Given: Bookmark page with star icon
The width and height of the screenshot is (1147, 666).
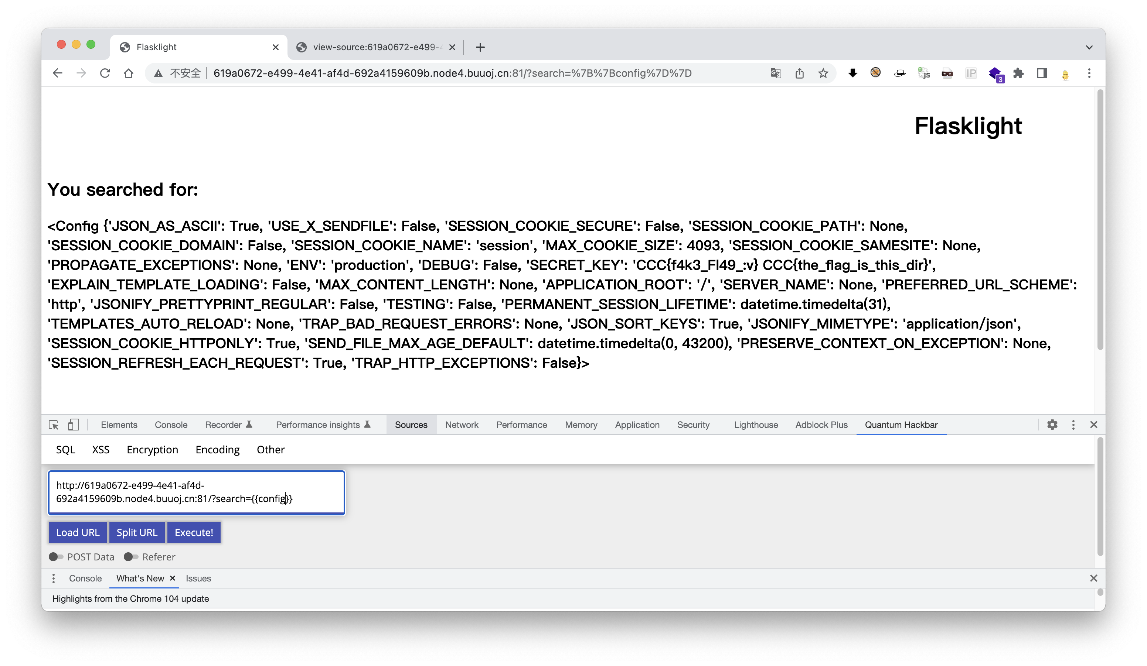Looking at the screenshot, I should tap(823, 73).
